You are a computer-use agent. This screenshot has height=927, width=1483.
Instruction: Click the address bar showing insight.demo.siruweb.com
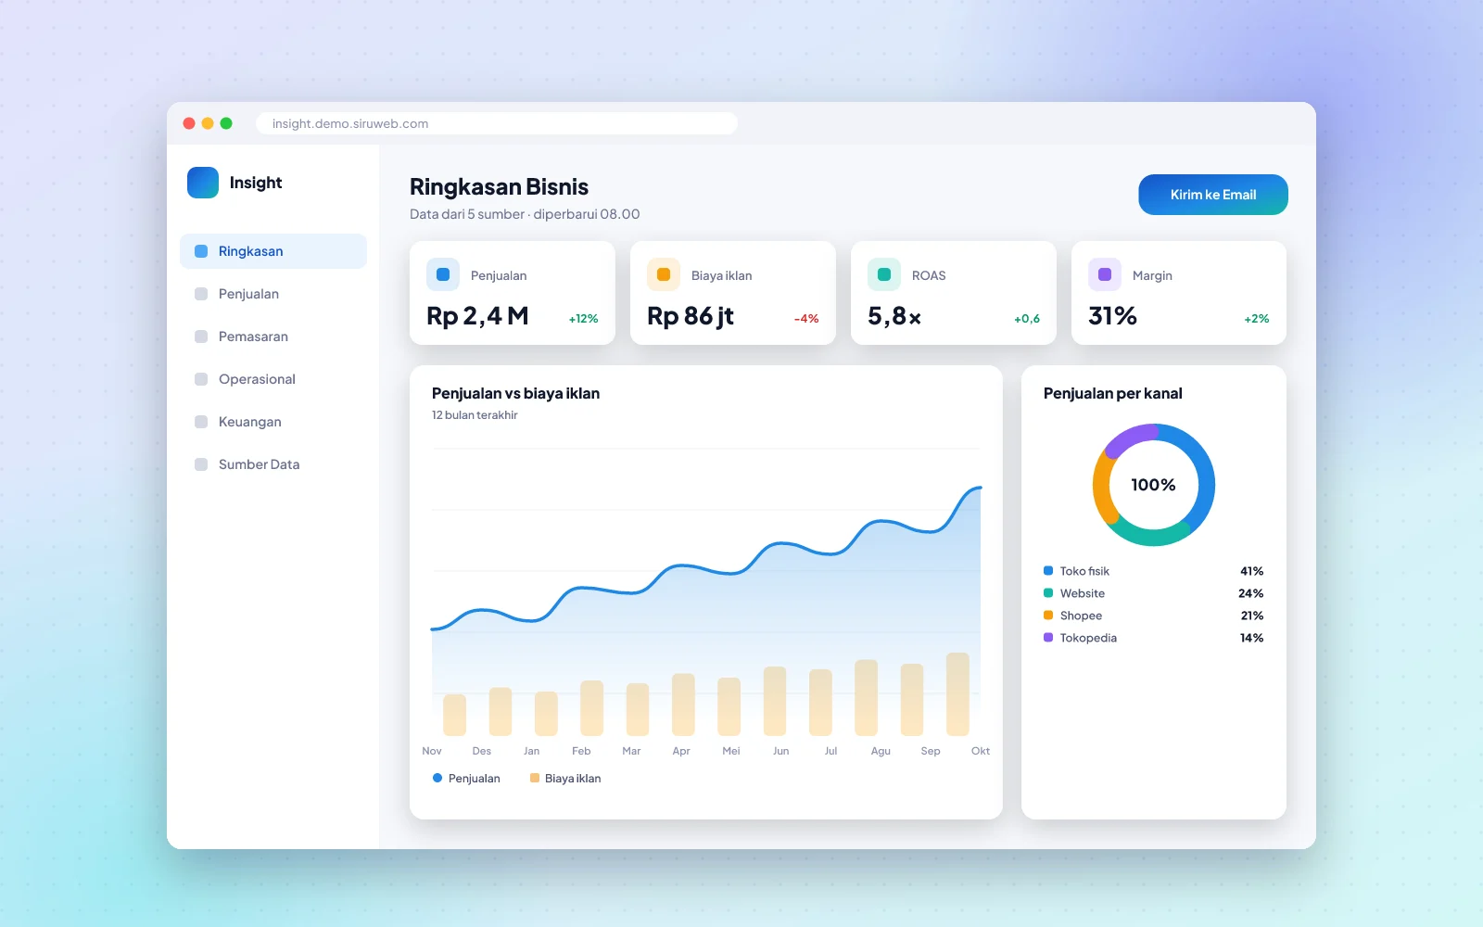click(x=497, y=123)
